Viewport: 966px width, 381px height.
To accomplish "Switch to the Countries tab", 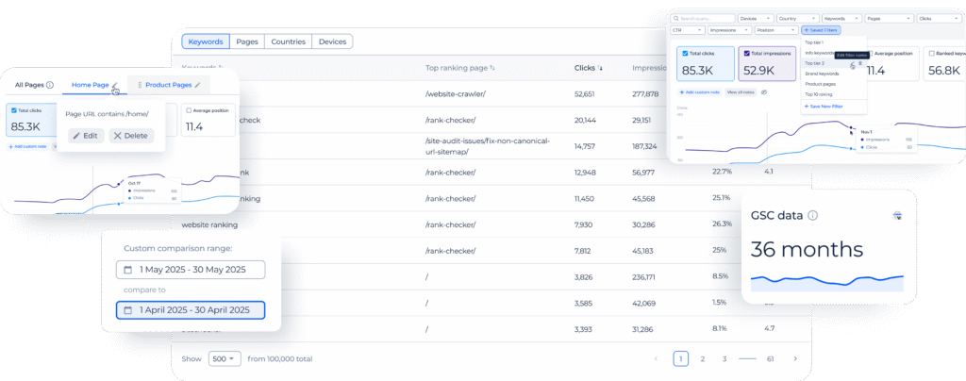I will coord(289,41).
